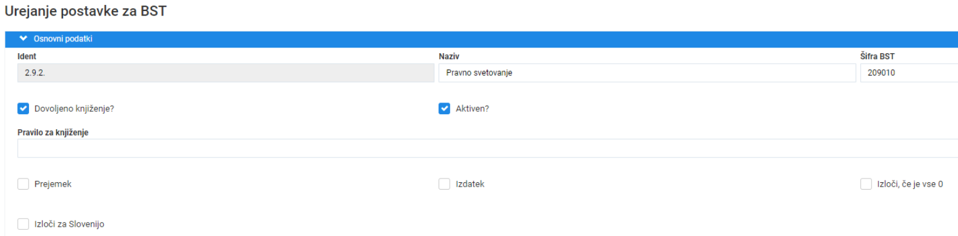Click the 'Dovoljeno knjiženje?' label text
The image size is (958, 236).
tap(75, 109)
